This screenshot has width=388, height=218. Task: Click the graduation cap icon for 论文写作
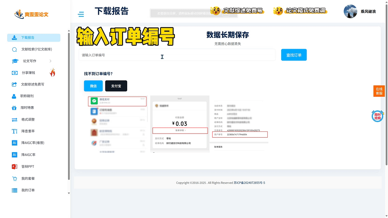tap(15, 61)
